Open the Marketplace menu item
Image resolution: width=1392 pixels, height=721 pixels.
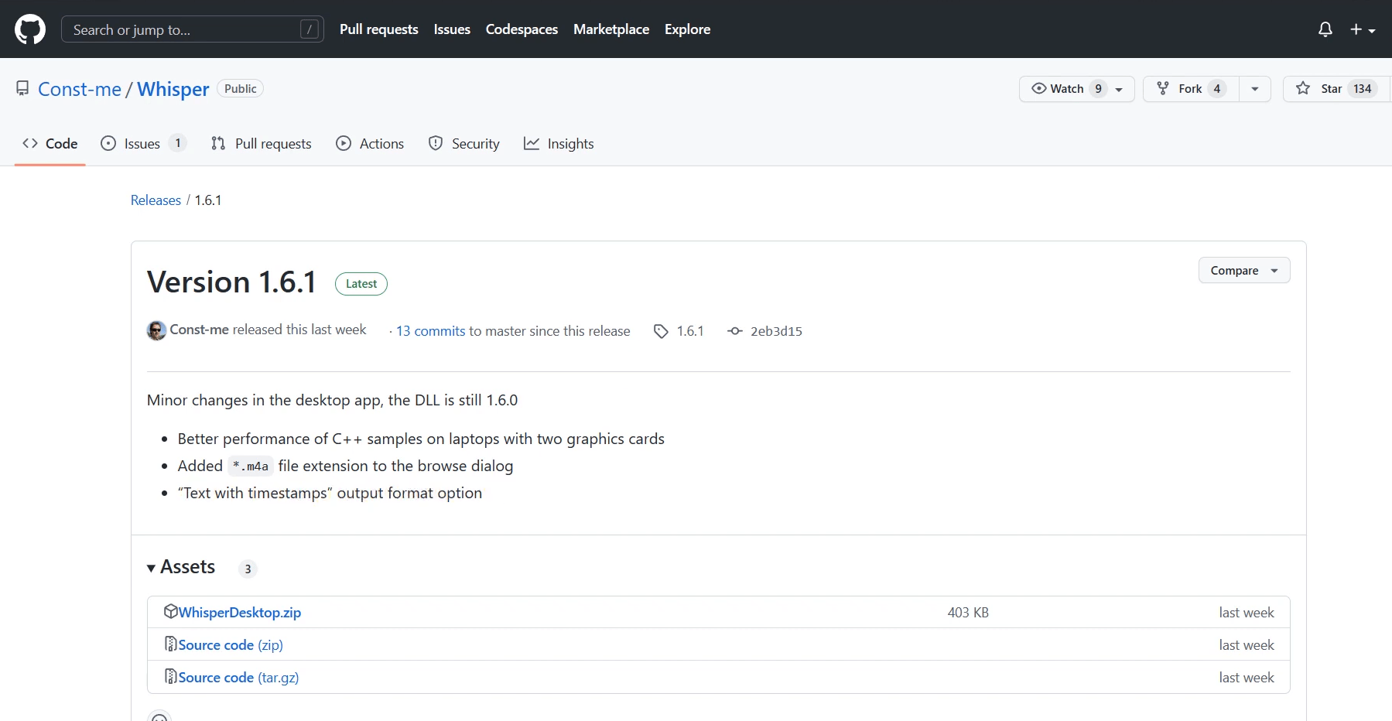pyautogui.click(x=611, y=29)
